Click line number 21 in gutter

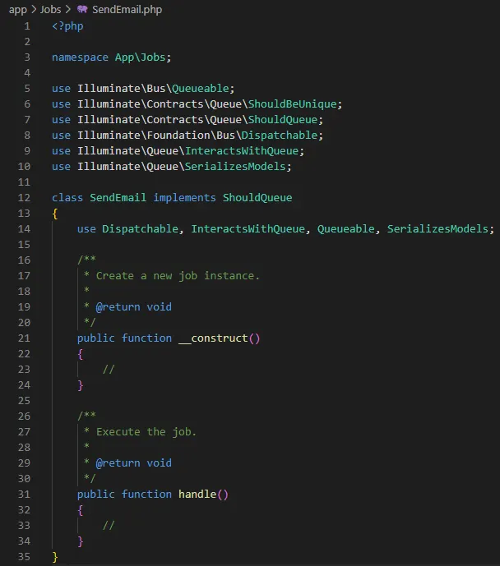point(24,338)
